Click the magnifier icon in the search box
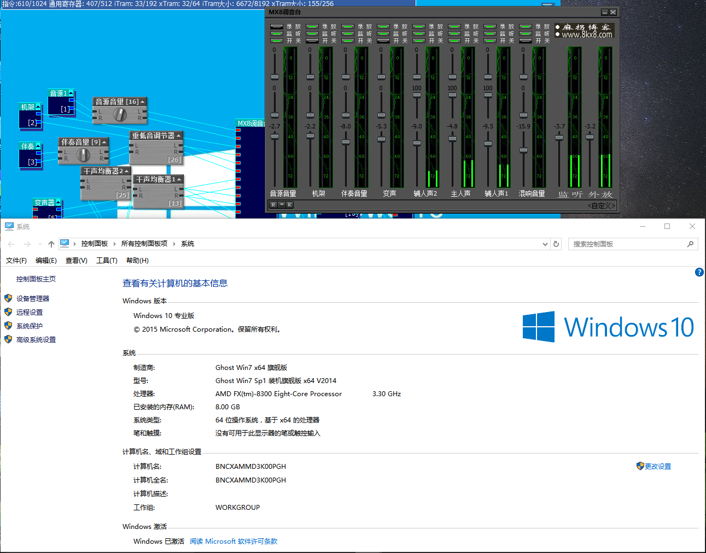Image resolution: width=706 pixels, height=553 pixels. 690,244
